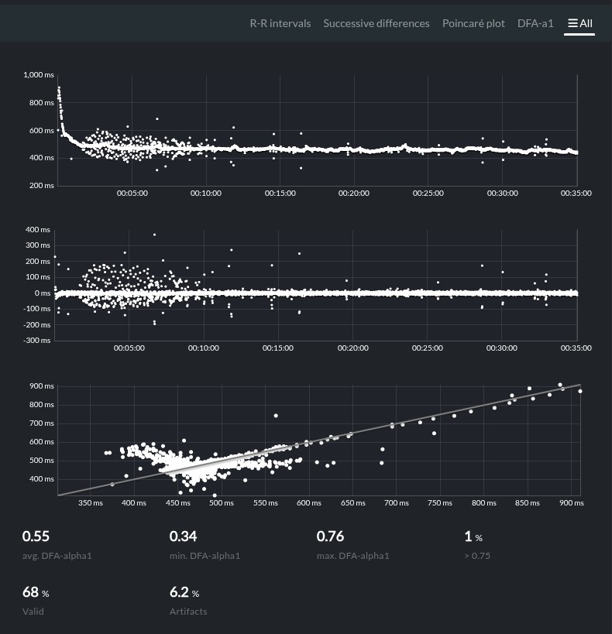Click the 68% Valid statistic
The image size is (612, 634).
[36, 592]
